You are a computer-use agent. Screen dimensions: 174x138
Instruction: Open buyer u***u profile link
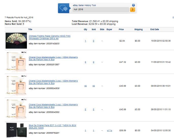[x=109, y=130]
